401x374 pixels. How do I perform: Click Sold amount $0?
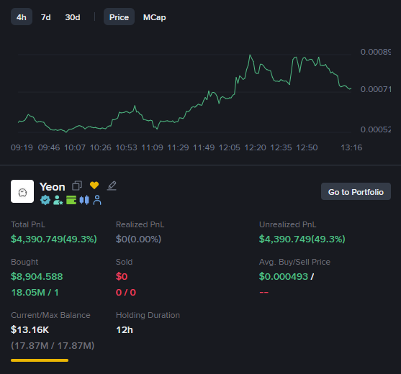[x=122, y=276]
